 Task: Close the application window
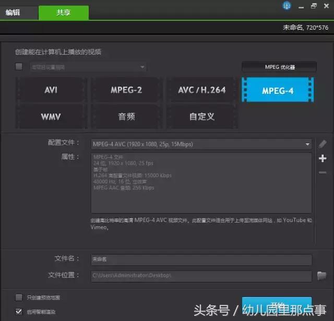326,6
